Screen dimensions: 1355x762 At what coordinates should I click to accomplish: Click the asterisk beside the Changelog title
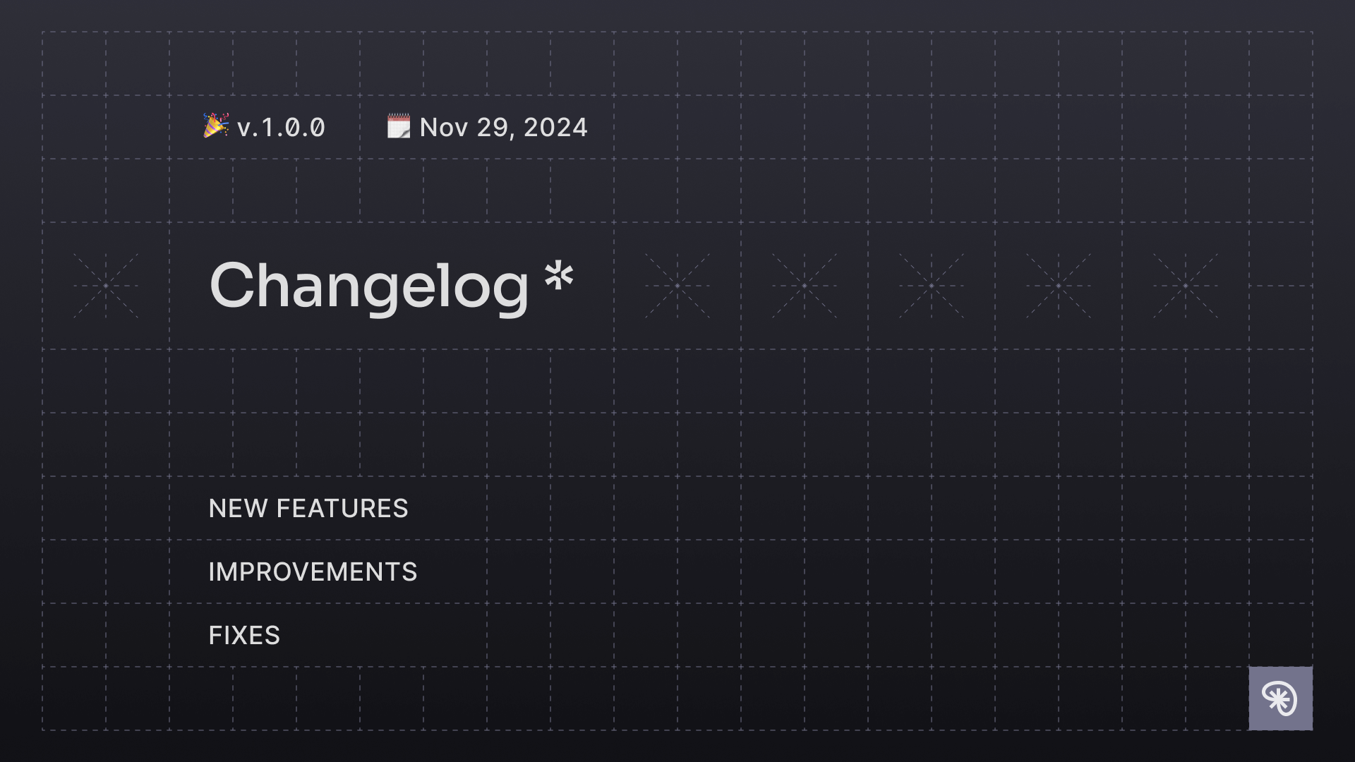click(x=559, y=275)
